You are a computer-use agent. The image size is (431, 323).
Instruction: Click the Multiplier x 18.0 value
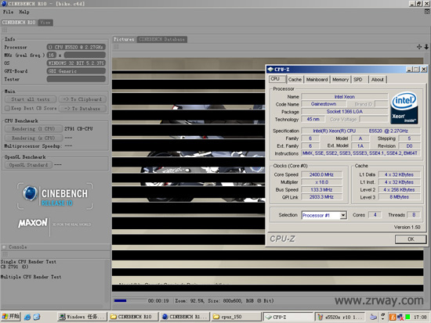(321, 182)
